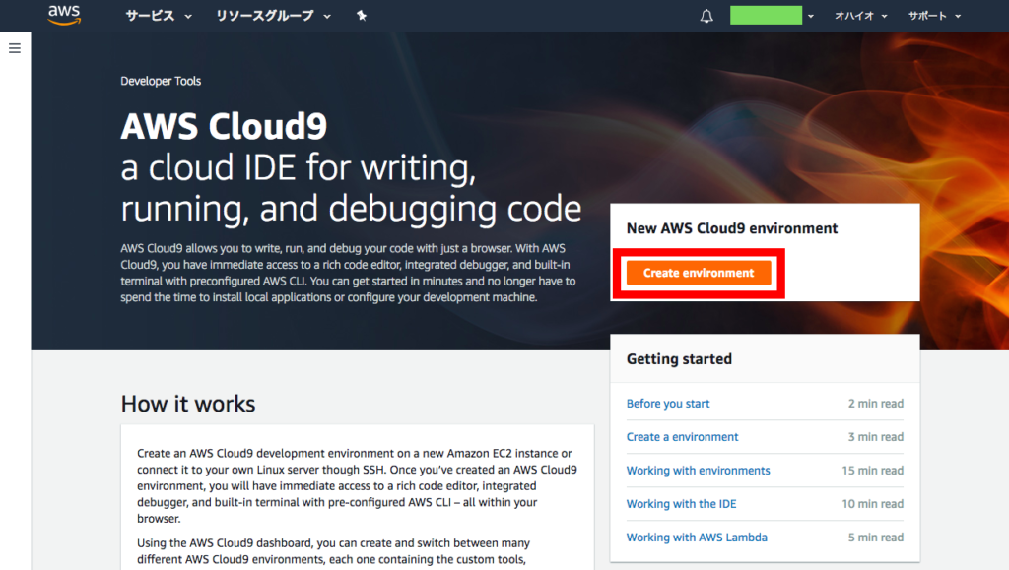Click the Developer Tools breadcrumb text
1009x570 pixels.
coord(161,81)
